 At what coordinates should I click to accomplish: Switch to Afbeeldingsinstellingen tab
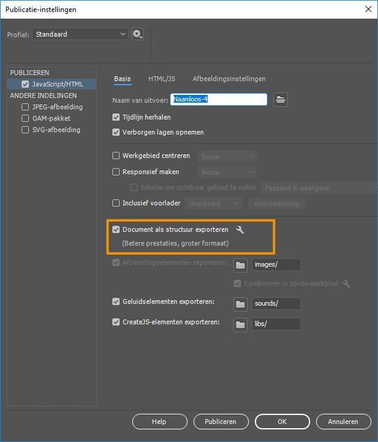coord(229,79)
